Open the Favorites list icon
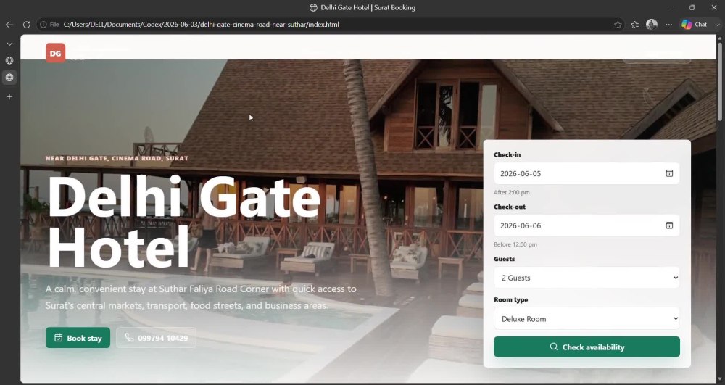The image size is (725, 385). click(x=635, y=25)
